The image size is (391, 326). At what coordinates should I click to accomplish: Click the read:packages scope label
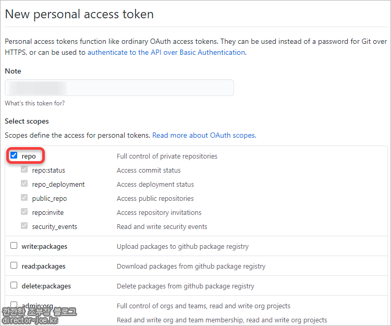click(x=43, y=267)
